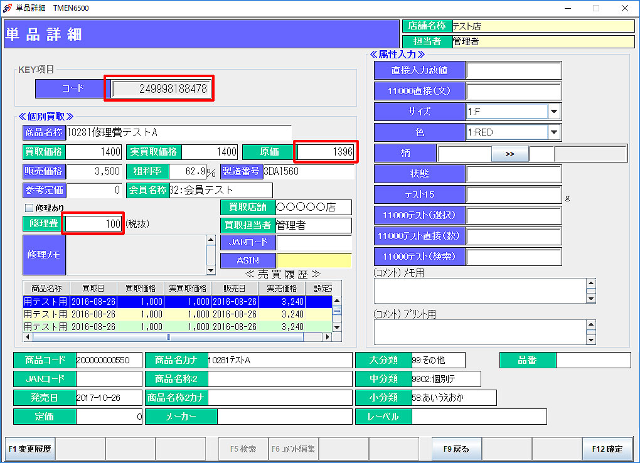
Task: Click the F9 戻る button
Action: point(456,449)
